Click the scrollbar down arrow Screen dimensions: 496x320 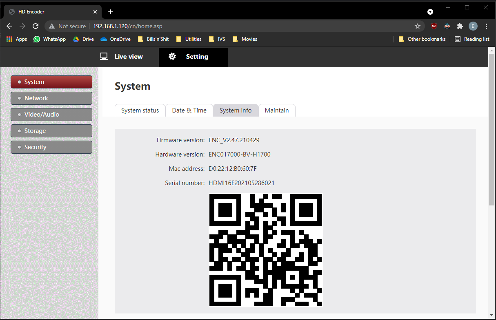492,315
